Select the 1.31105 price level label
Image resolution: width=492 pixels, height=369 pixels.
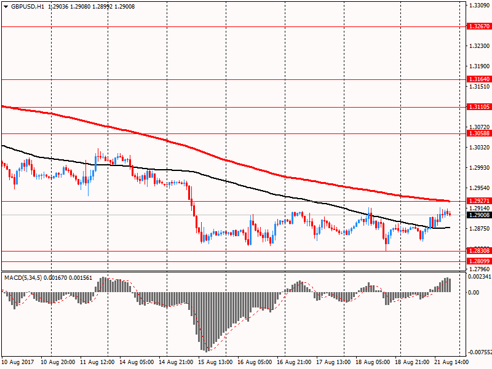[x=479, y=107]
